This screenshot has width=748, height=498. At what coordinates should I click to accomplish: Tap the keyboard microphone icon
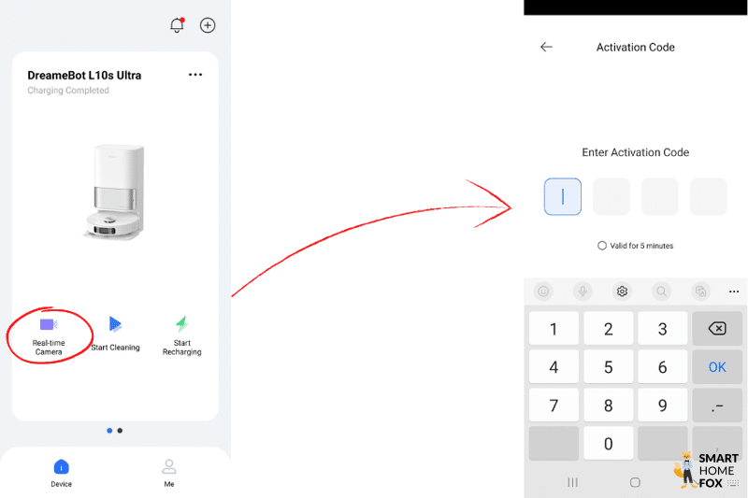point(583,292)
